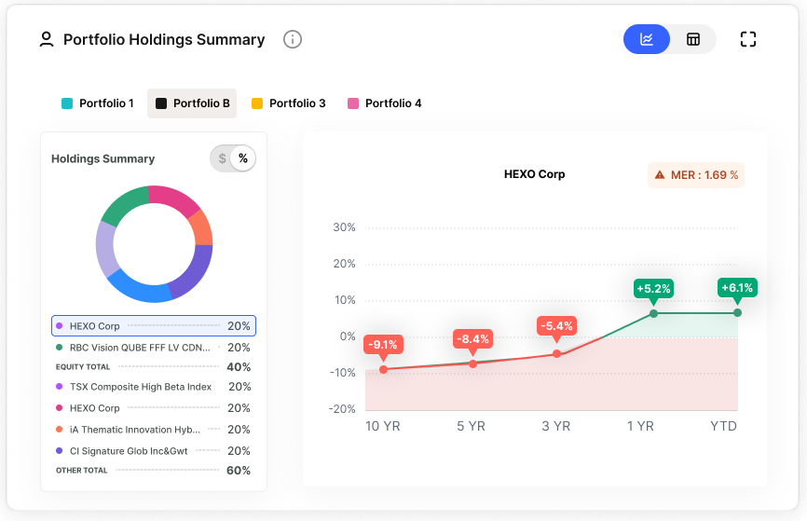This screenshot has height=521, width=807.
Task: Switch to table view icon
Action: (693, 39)
